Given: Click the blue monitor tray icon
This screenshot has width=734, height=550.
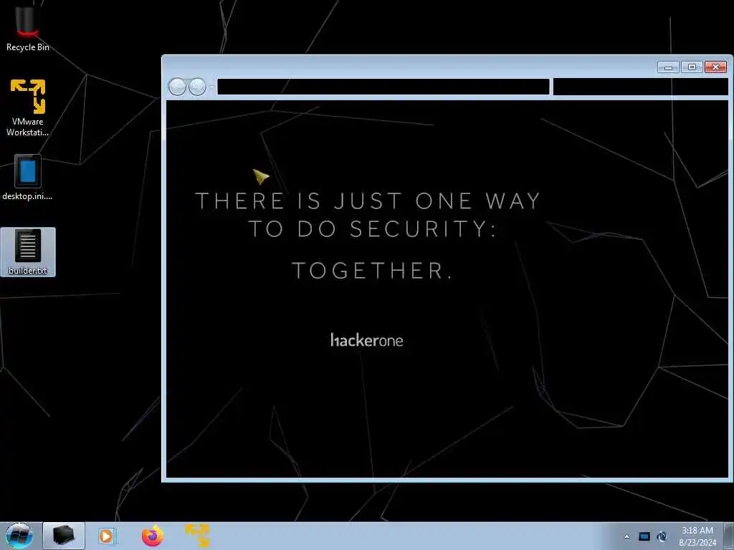Looking at the screenshot, I should tap(644, 536).
